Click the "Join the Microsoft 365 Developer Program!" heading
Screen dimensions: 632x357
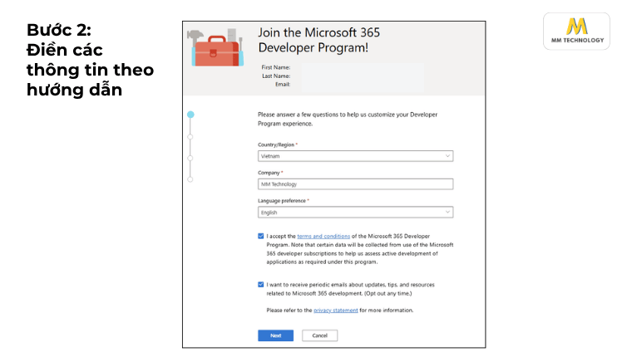pyautogui.click(x=318, y=40)
